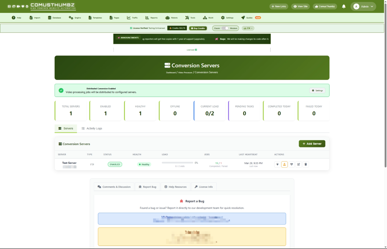
Task: Open the Database menu
Action: (x=54, y=18)
